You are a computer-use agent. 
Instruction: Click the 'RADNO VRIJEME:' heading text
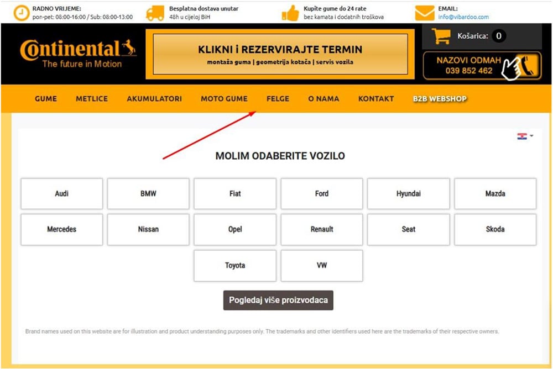coord(56,8)
